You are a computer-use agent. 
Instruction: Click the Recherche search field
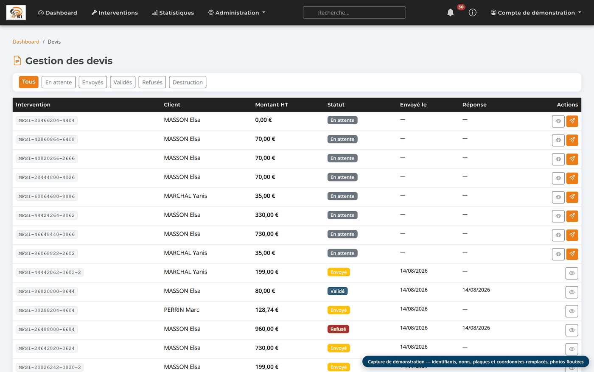tap(354, 13)
